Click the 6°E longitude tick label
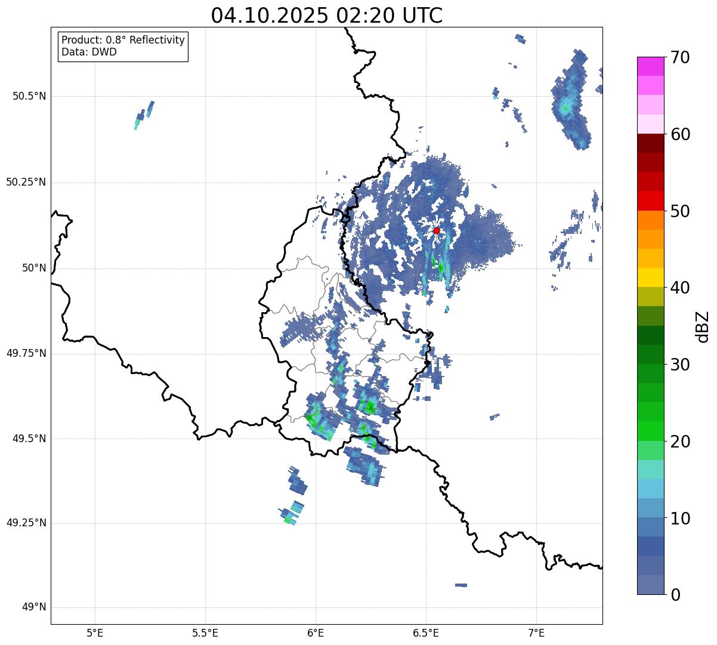Screen dimensions: 717x645 tap(316, 633)
